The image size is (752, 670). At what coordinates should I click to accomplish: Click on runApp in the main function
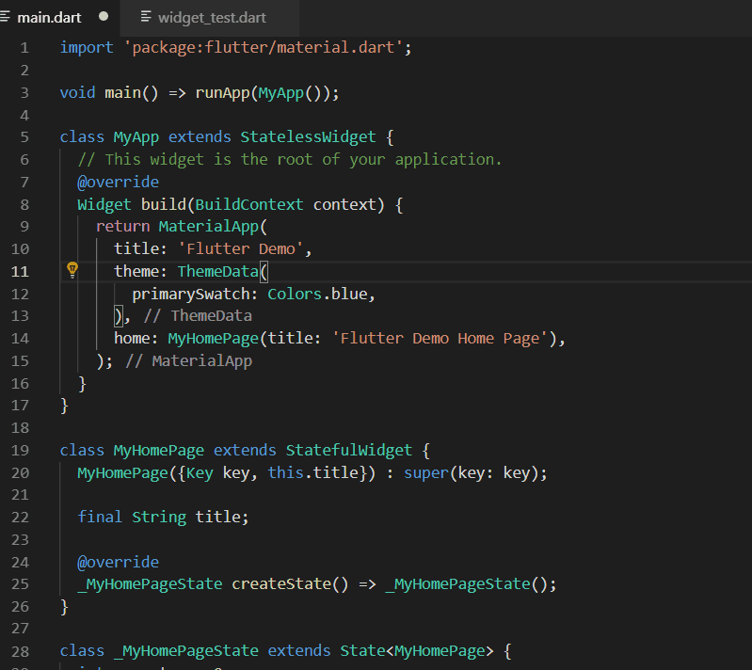click(x=222, y=92)
